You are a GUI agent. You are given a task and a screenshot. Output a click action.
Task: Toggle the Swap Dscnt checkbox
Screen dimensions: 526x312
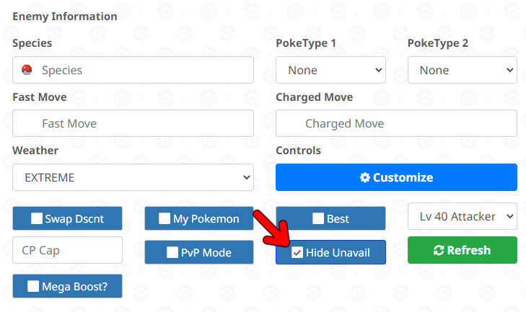[x=37, y=218]
